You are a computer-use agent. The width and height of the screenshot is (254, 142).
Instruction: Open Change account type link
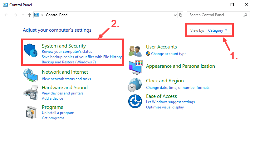click(x=169, y=54)
